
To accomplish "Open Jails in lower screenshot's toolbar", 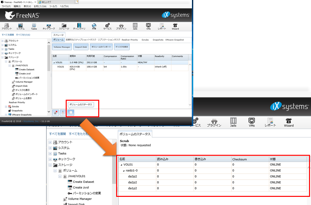I will click(233, 123).
